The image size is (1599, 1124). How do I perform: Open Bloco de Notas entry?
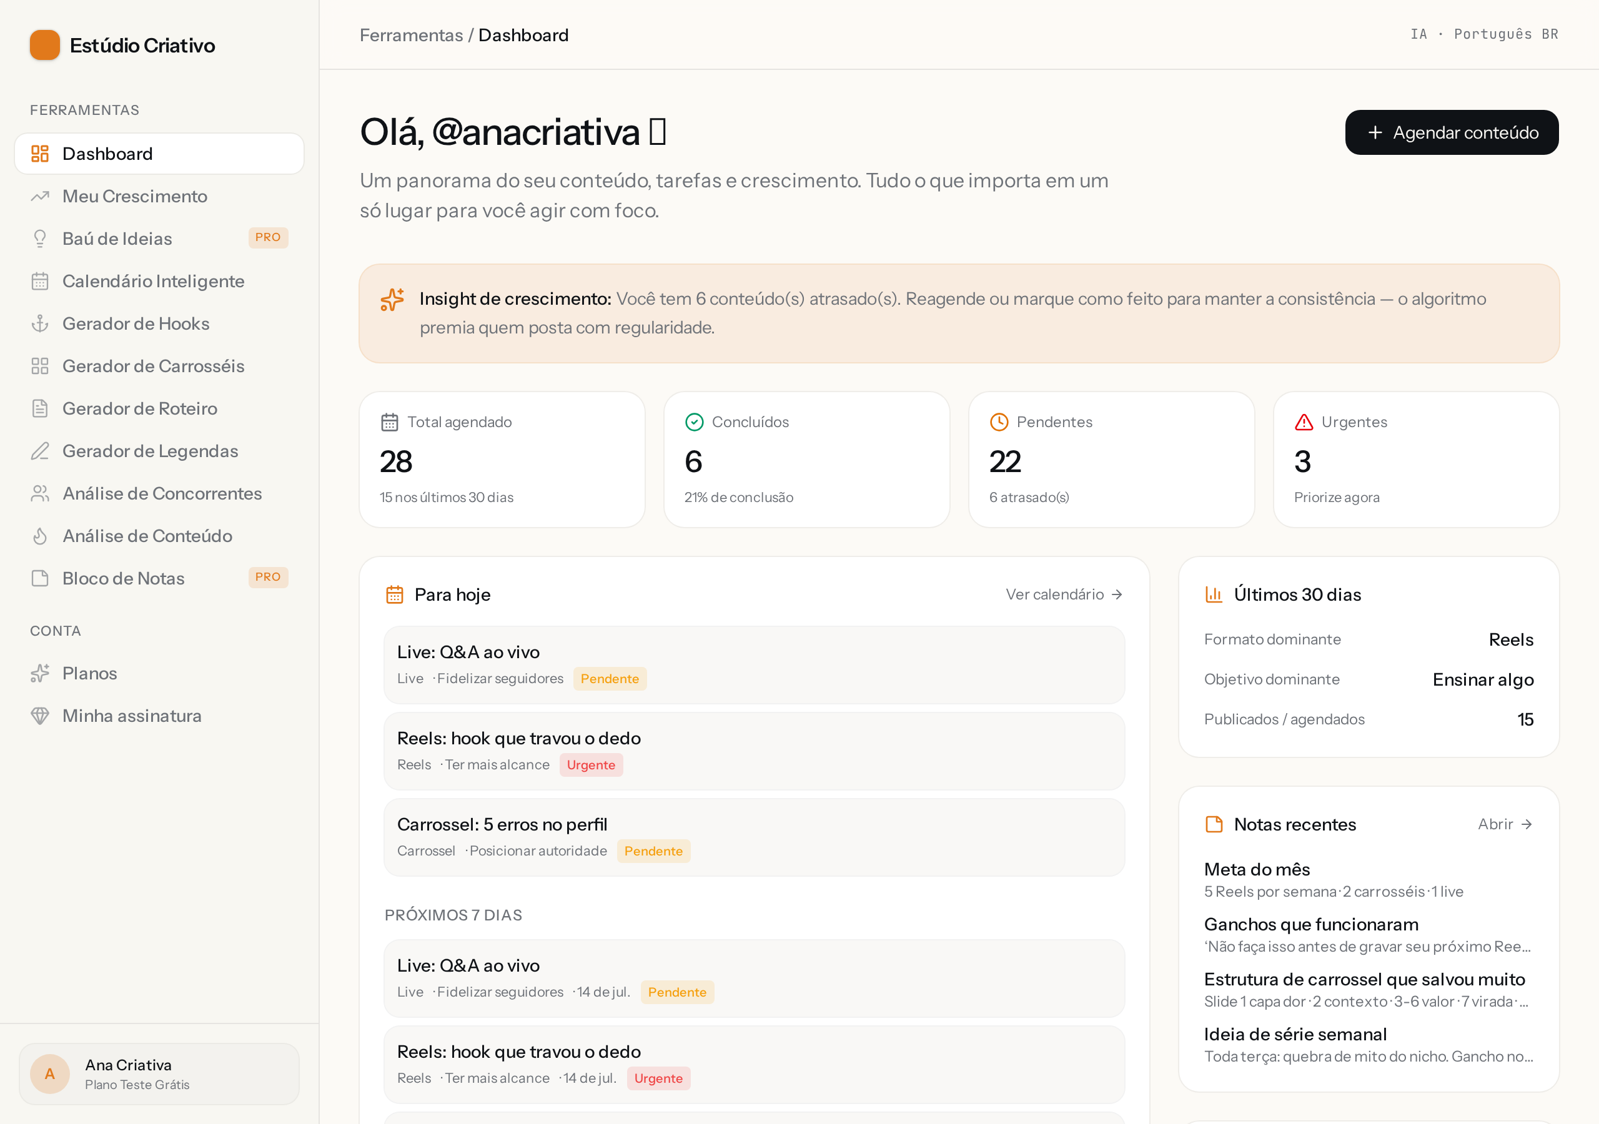pos(159,579)
